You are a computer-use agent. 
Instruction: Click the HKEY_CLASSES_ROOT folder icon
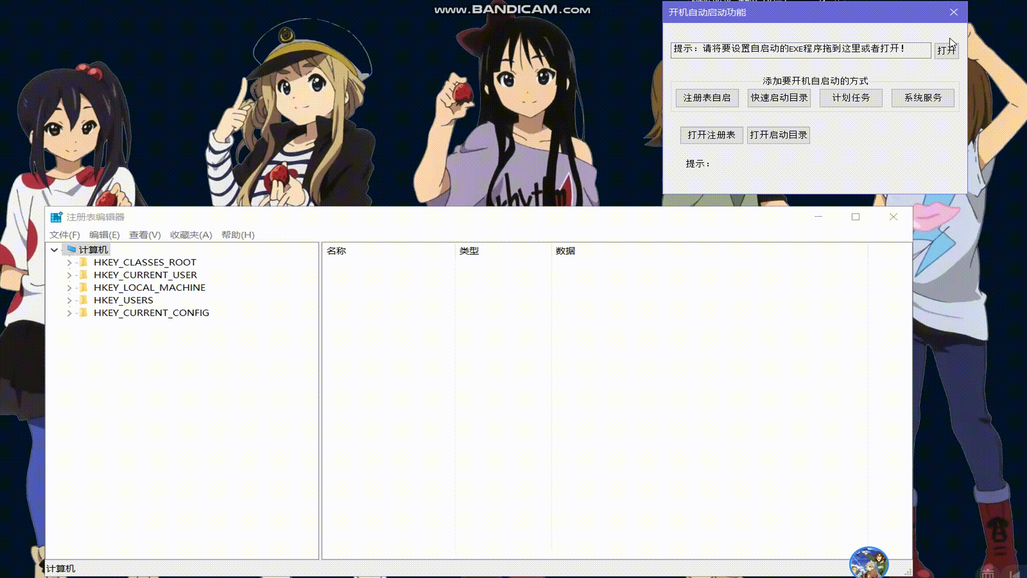click(x=83, y=262)
